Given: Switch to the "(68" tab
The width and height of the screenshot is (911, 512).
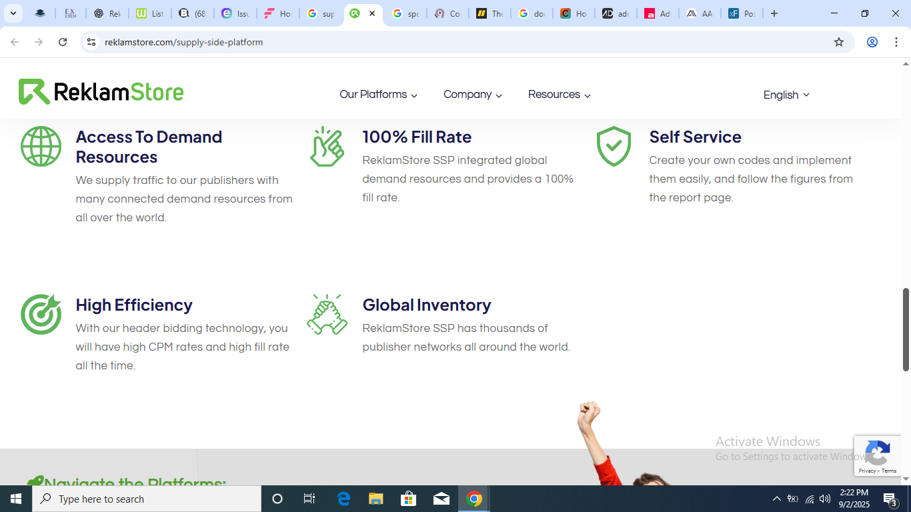Looking at the screenshot, I should point(192,13).
